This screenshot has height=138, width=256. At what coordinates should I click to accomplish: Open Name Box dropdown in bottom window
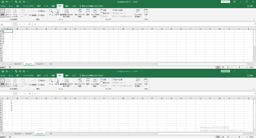click(x=12, y=93)
